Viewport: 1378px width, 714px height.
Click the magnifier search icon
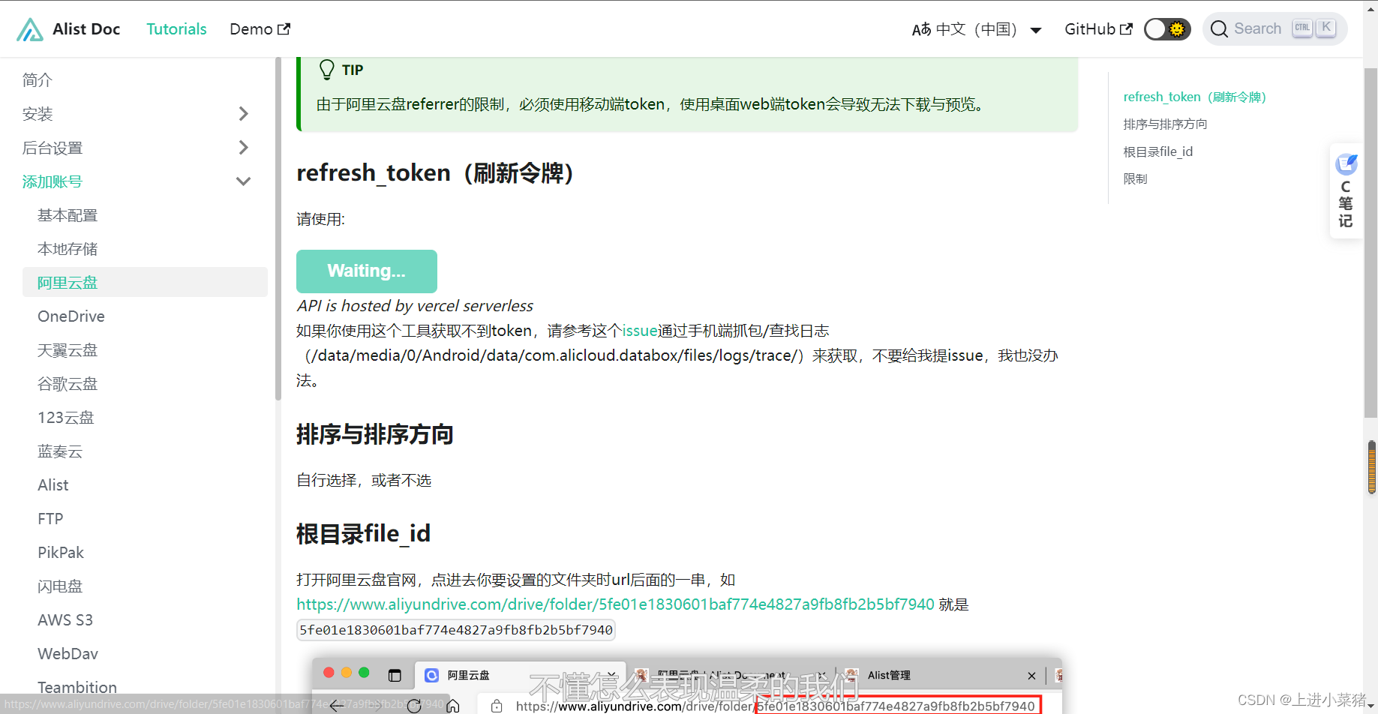tap(1219, 29)
